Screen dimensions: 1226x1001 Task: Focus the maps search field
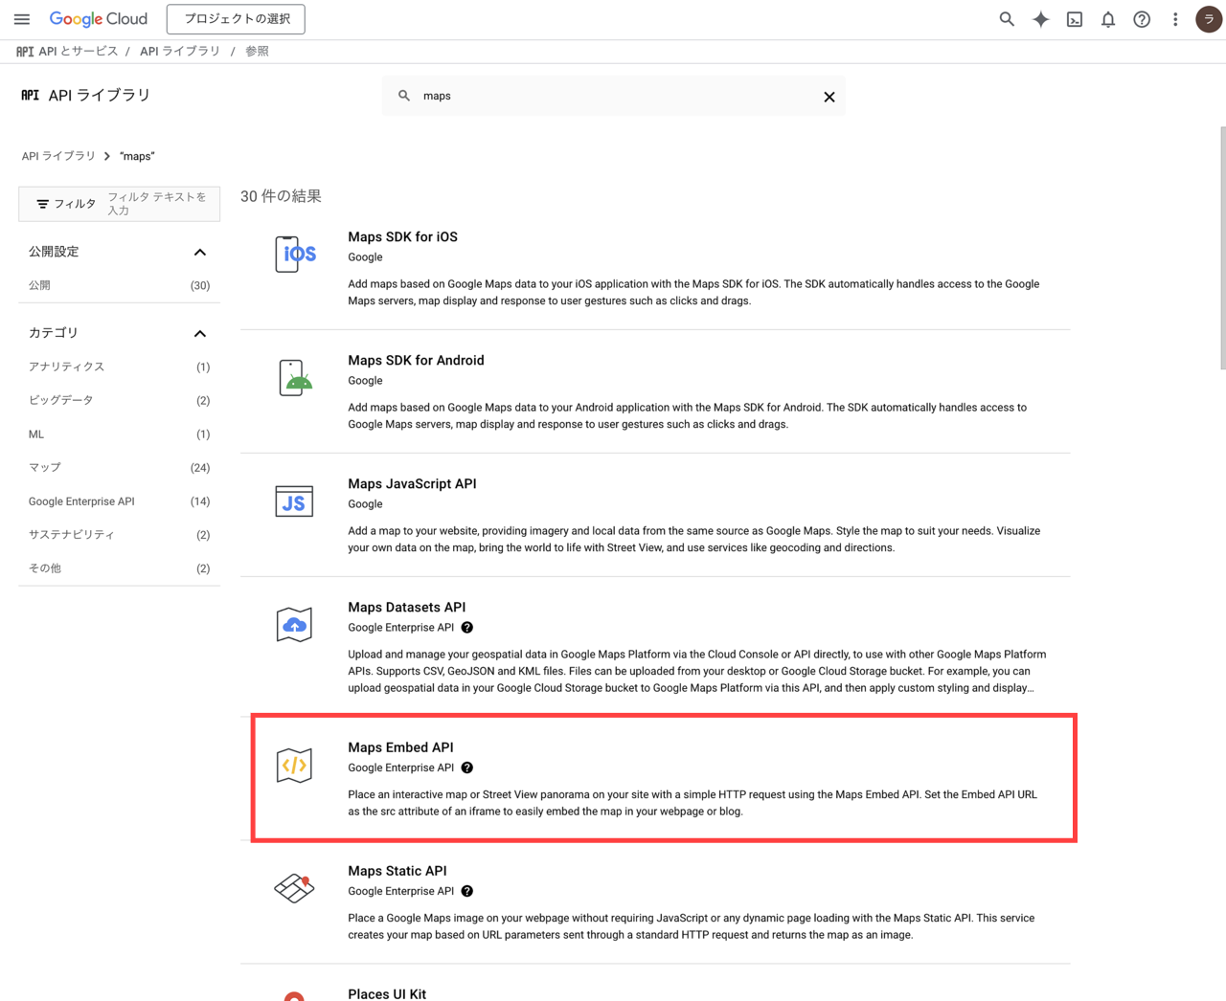point(613,96)
